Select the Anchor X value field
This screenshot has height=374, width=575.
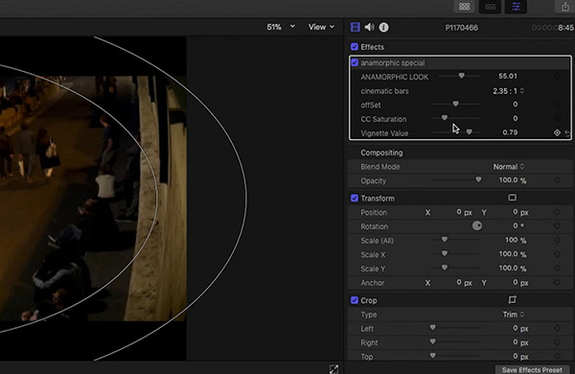(x=464, y=283)
